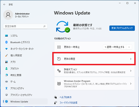This screenshot has height=107, width=139.
Task: Click the 最終チェック日時 timestamp text
Action: 87,29
